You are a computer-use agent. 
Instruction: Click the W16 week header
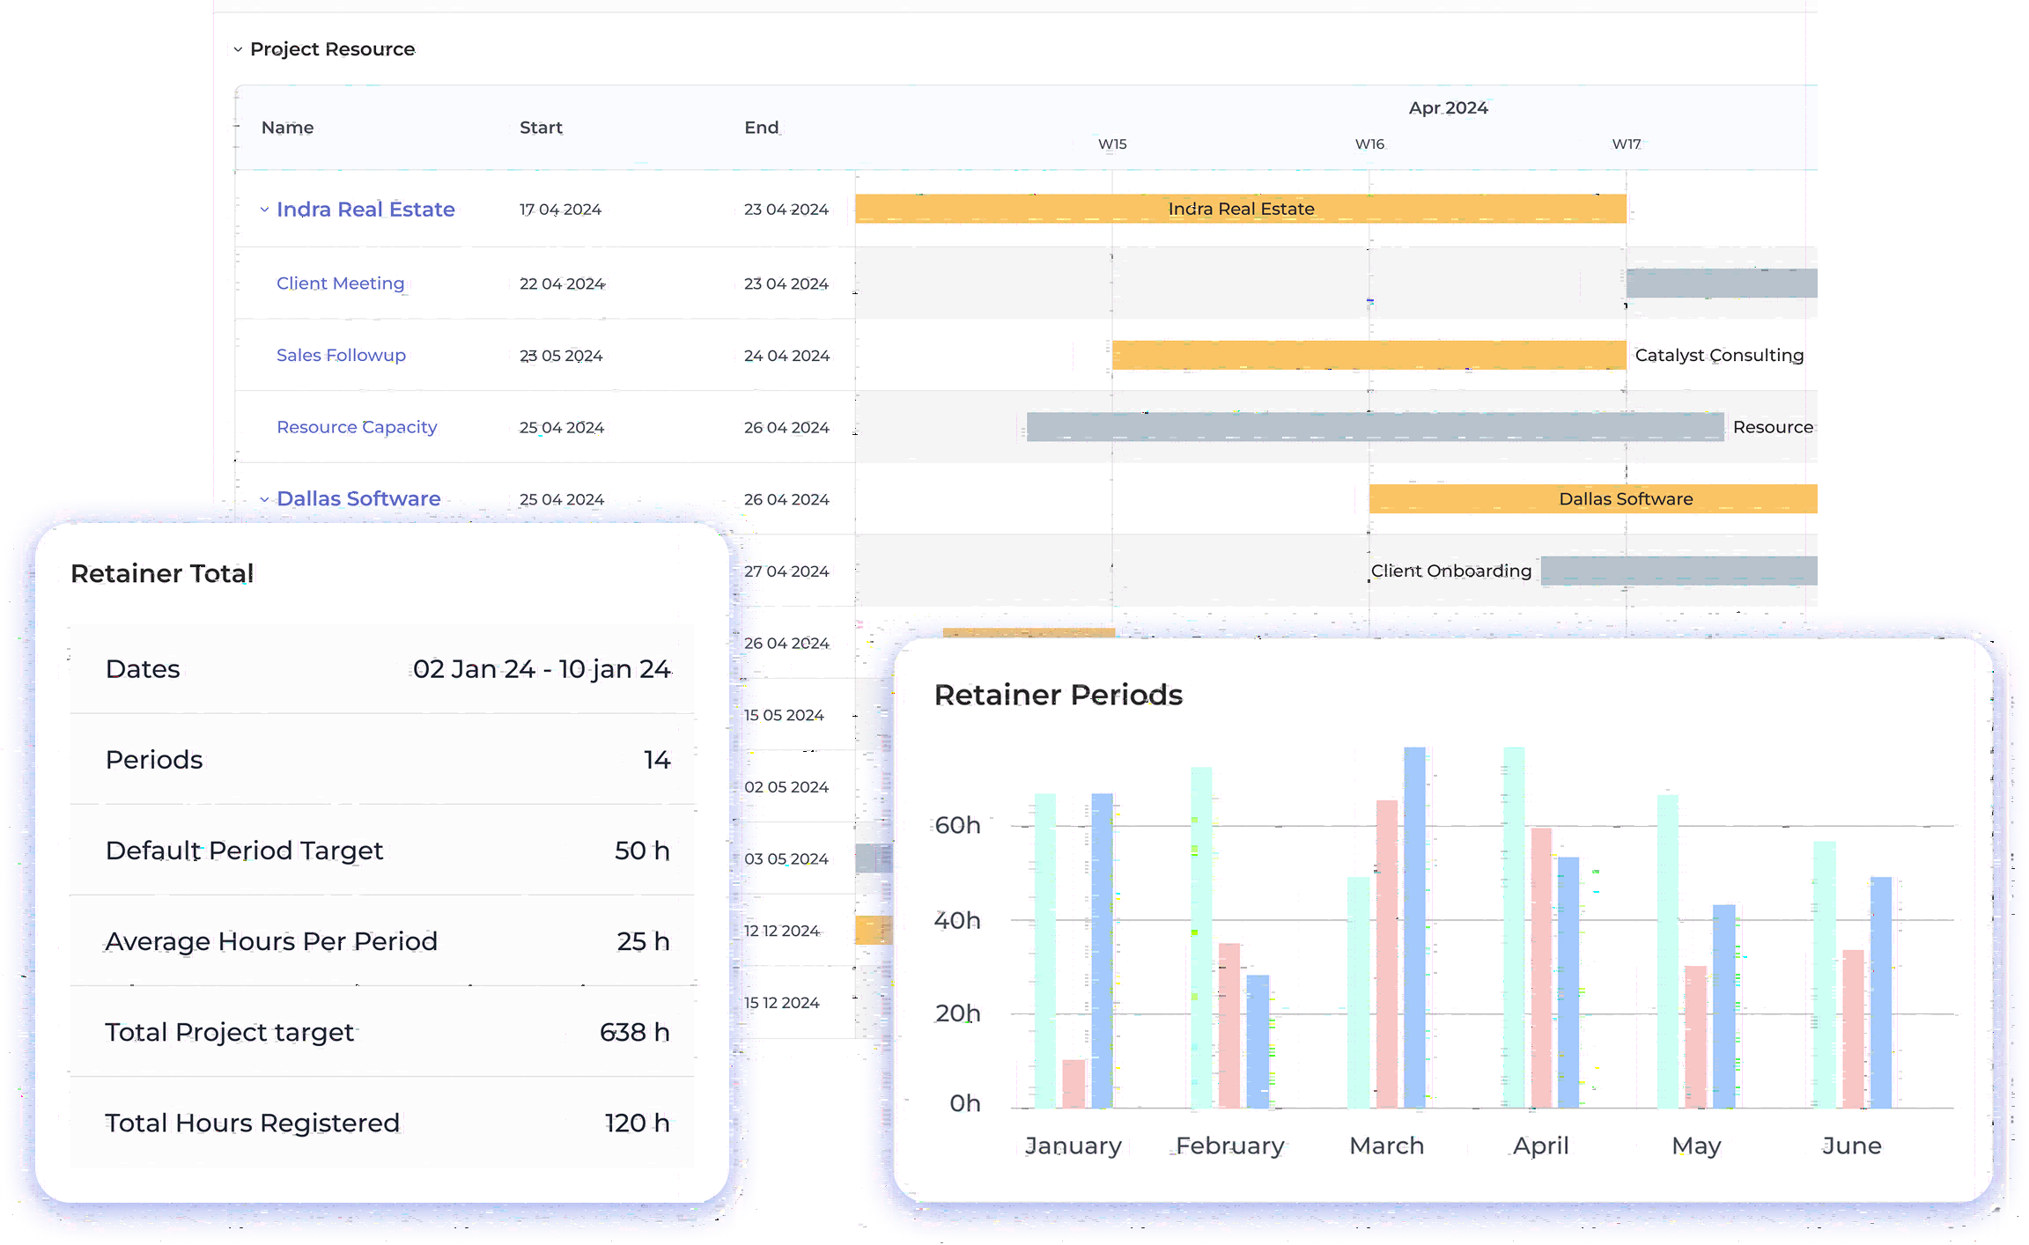click(1370, 144)
